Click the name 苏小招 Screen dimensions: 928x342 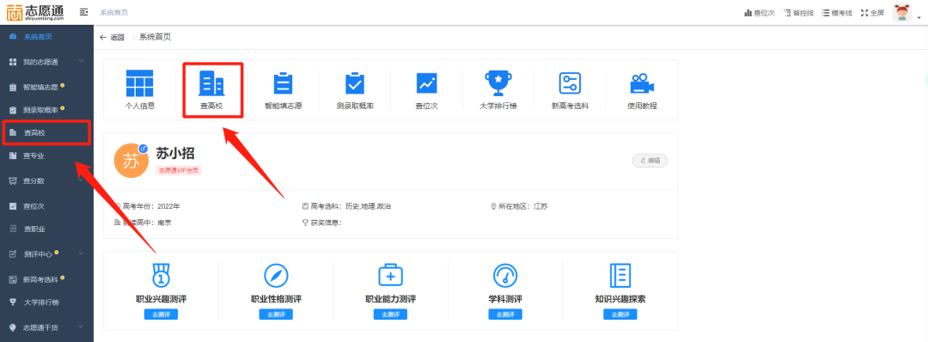click(175, 153)
